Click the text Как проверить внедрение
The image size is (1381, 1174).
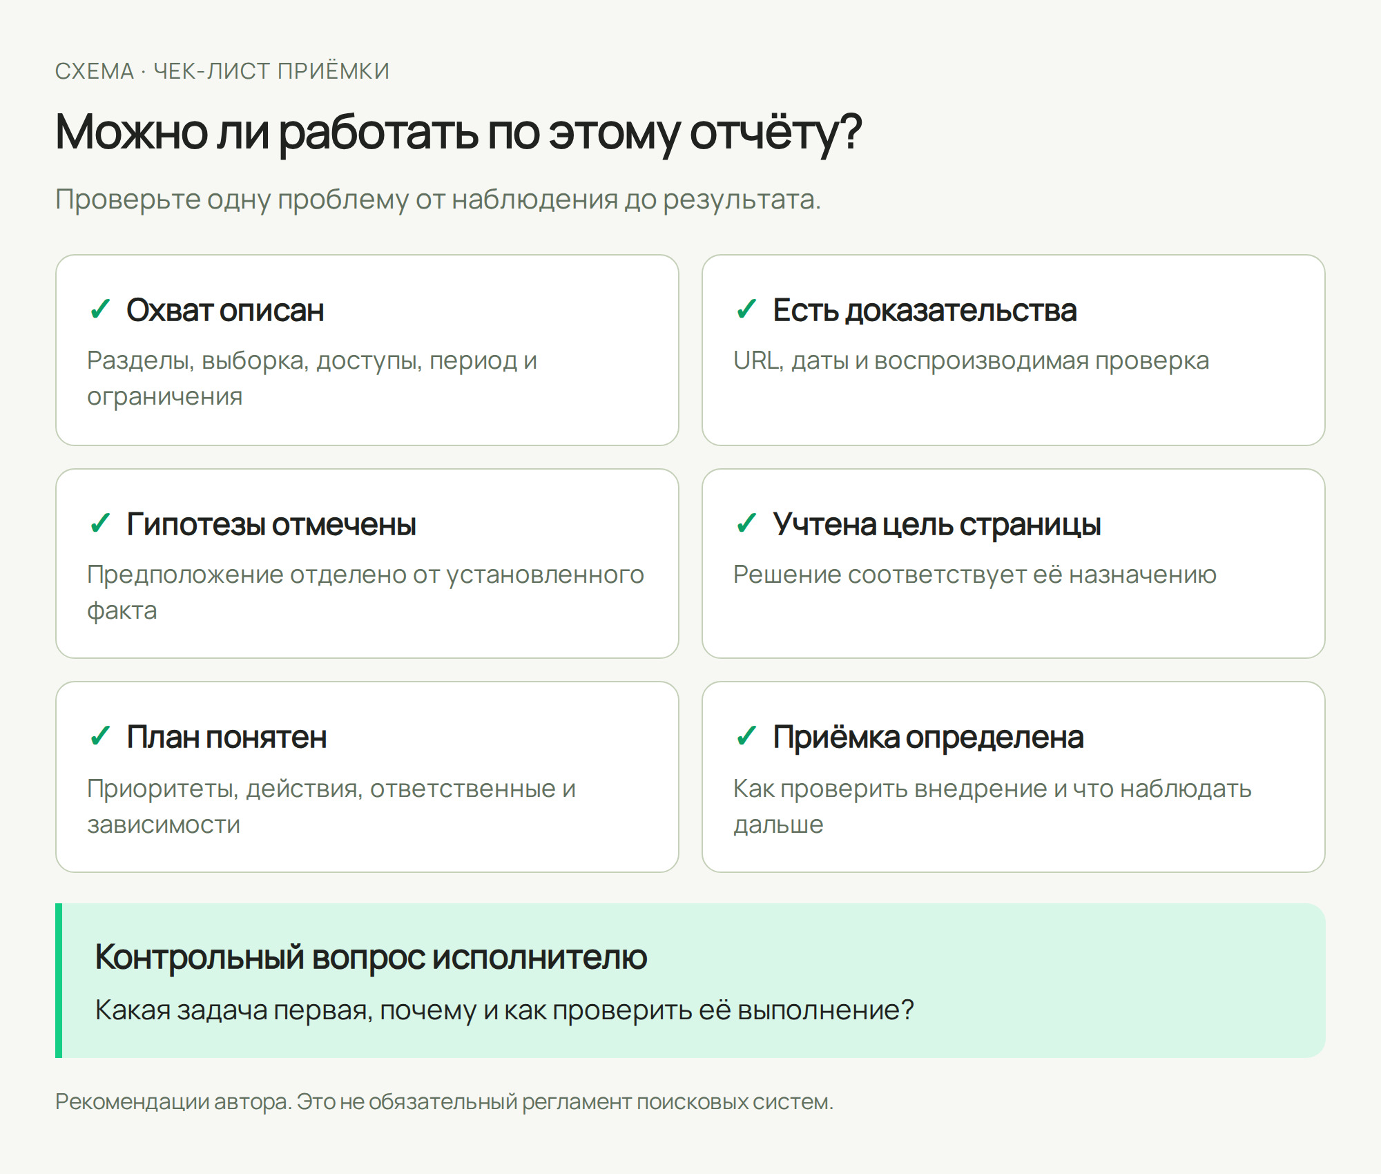tap(890, 789)
